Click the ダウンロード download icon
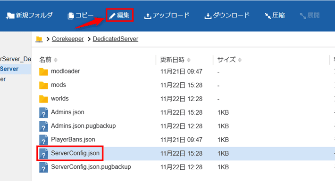This screenshot has width=335, height=181. click(x=208, y=16)
